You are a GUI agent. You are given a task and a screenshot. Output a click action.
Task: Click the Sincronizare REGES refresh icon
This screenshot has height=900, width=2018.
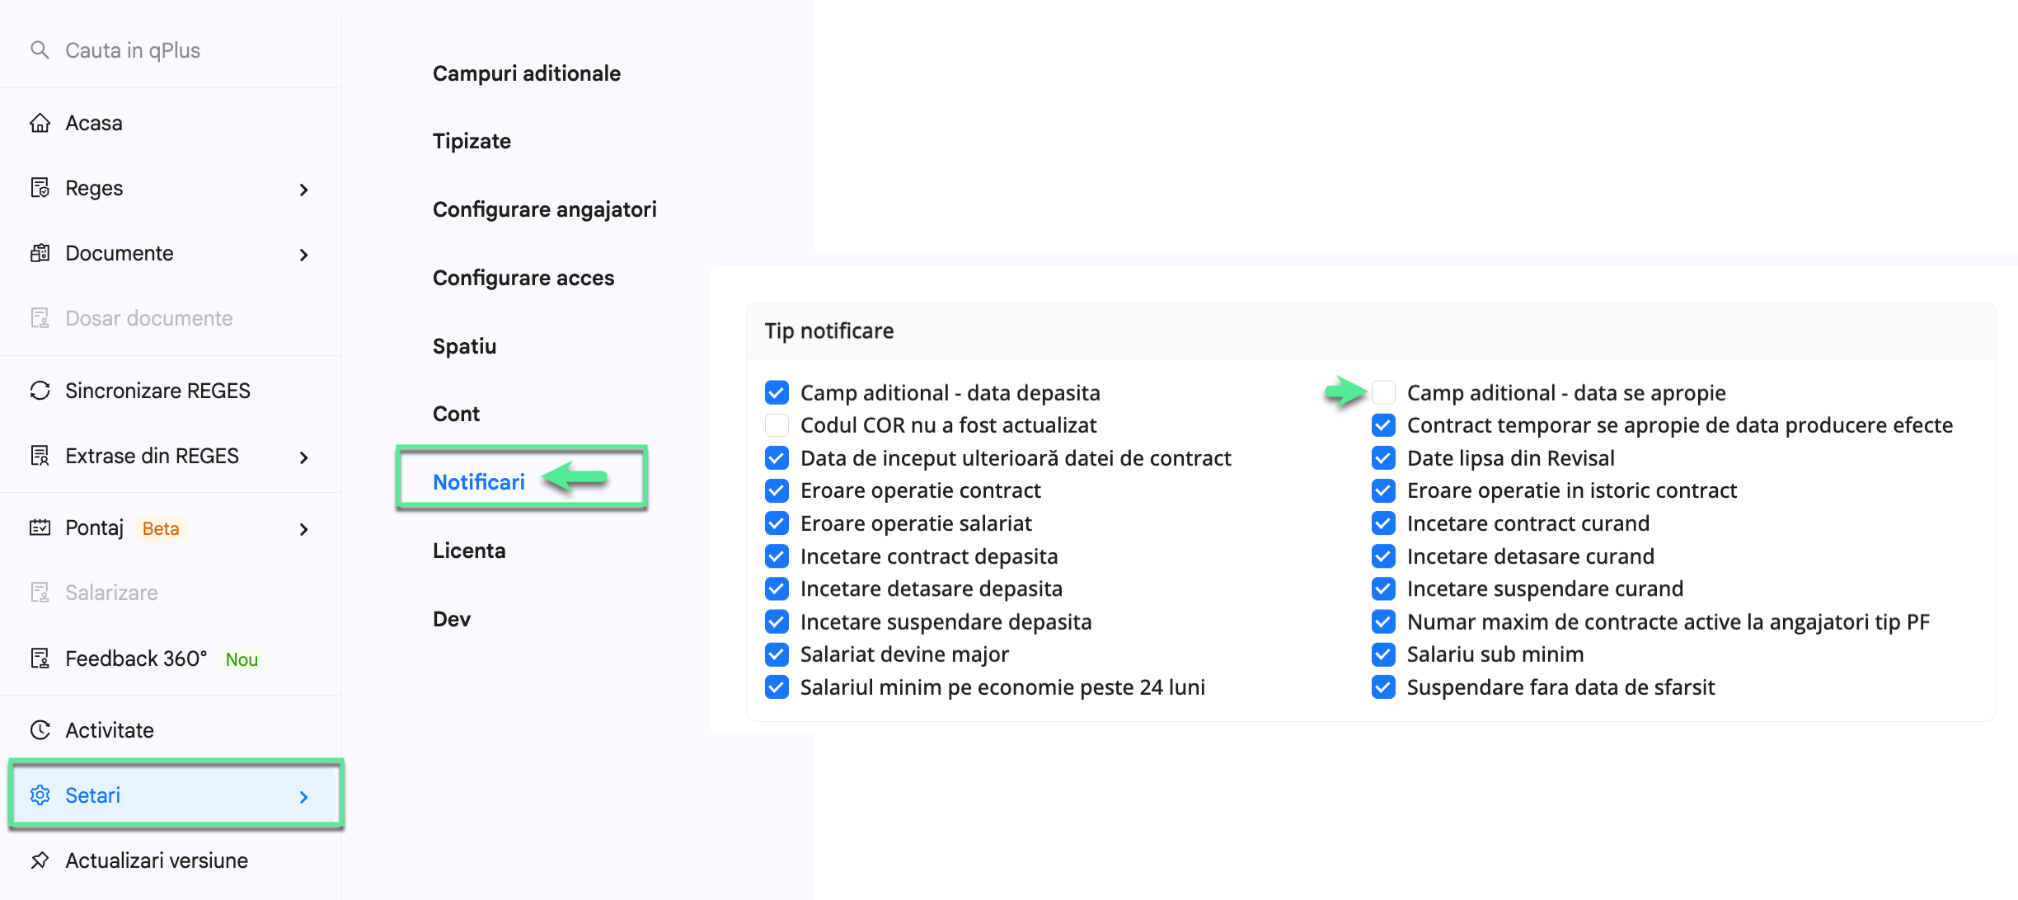tap(40, 391)
